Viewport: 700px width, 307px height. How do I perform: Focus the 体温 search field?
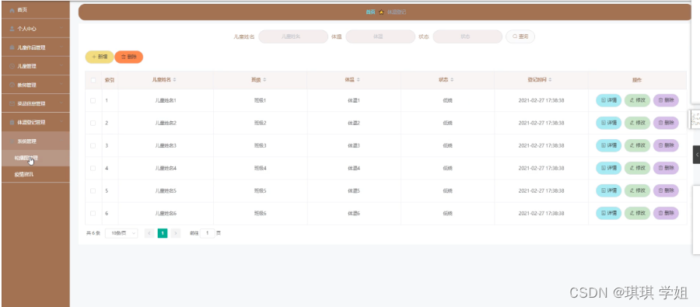coord(380,37)
